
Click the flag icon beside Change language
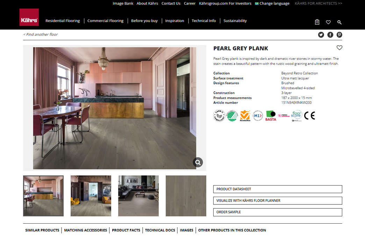pos(257,3)
